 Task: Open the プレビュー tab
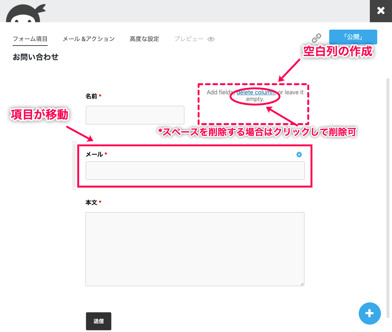tap(189, 39)
